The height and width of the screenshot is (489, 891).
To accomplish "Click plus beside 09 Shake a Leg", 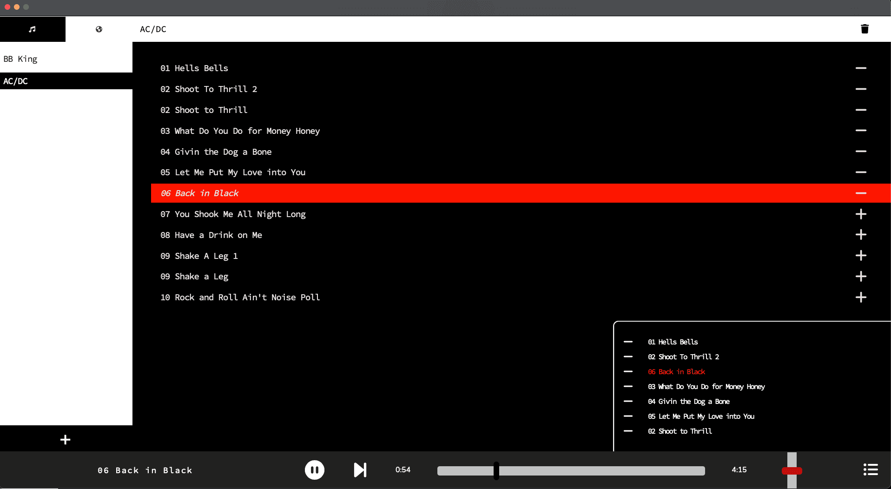I will tap(861, 277).
